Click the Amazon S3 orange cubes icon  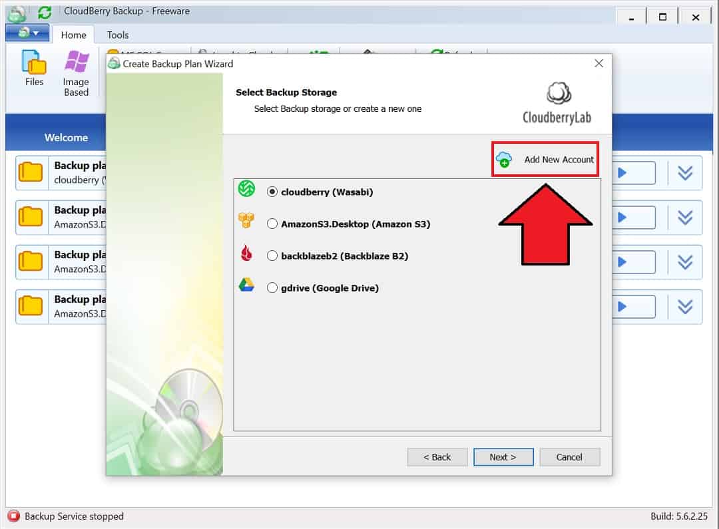(246, 220)
